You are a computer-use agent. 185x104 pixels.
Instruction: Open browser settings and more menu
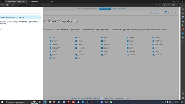click(x=182, y=5)
